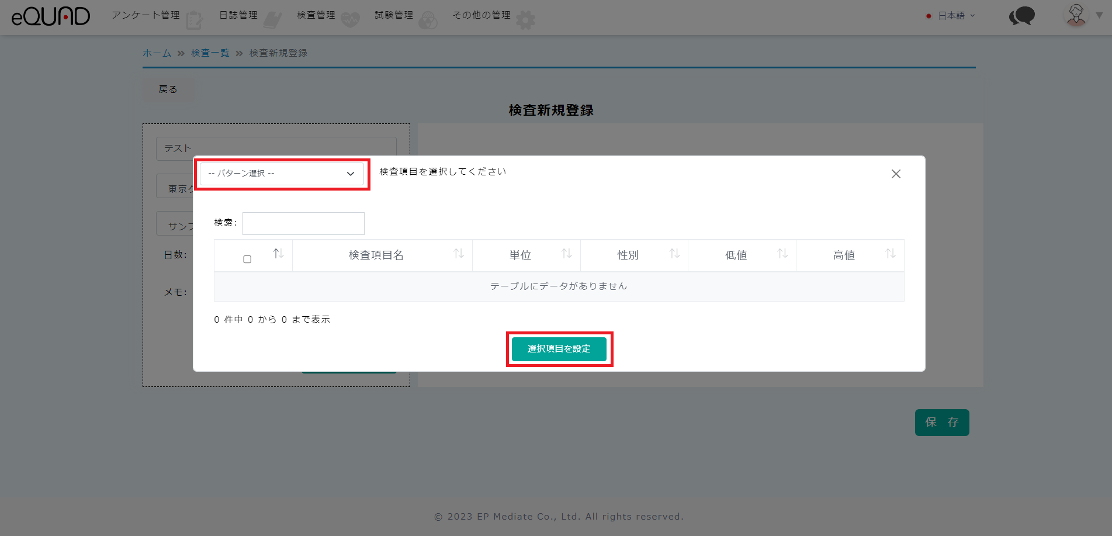This screenshot has height=536, width=1112.
Task: Sort by 性別 column arrows
Action: coord(674,254)
